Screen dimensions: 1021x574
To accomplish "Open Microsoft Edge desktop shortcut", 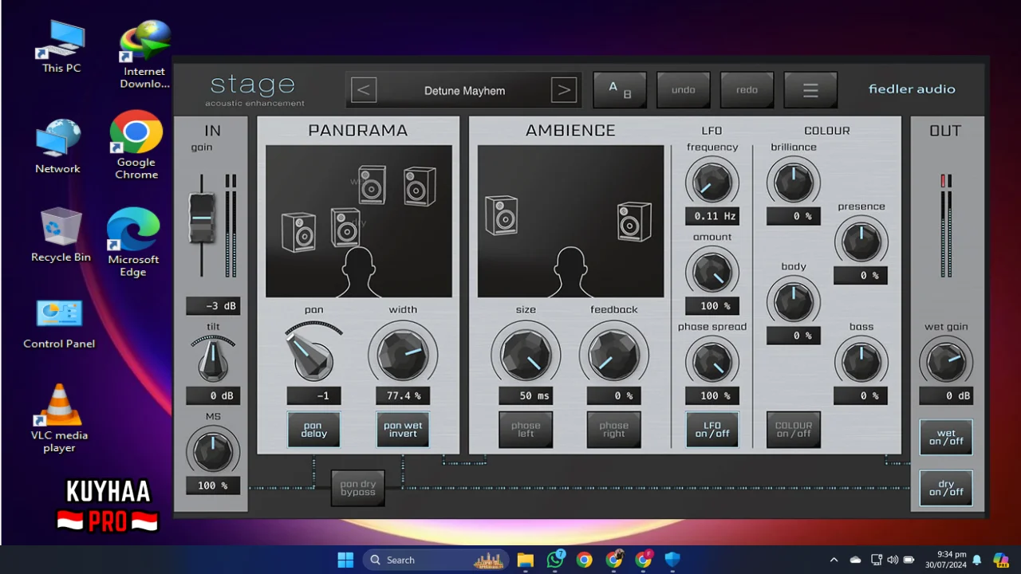I will [x=133, y=242].
